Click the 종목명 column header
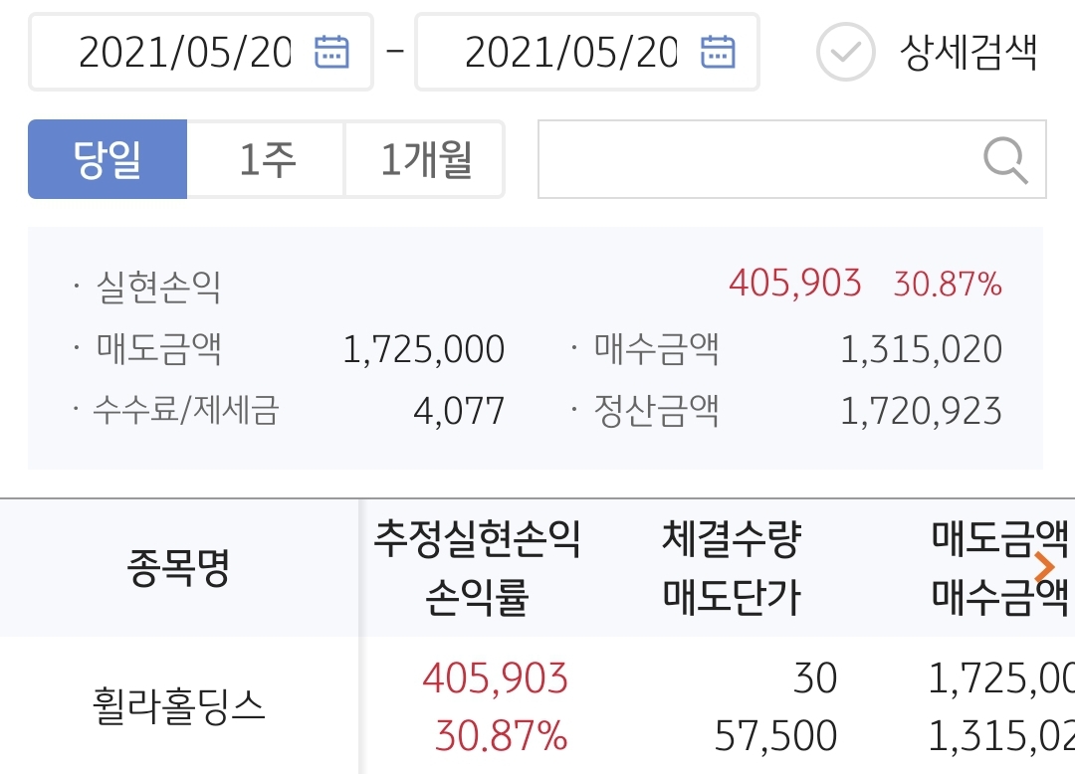The height and width of the screenshot is (774, 1075). click(178, 568)
